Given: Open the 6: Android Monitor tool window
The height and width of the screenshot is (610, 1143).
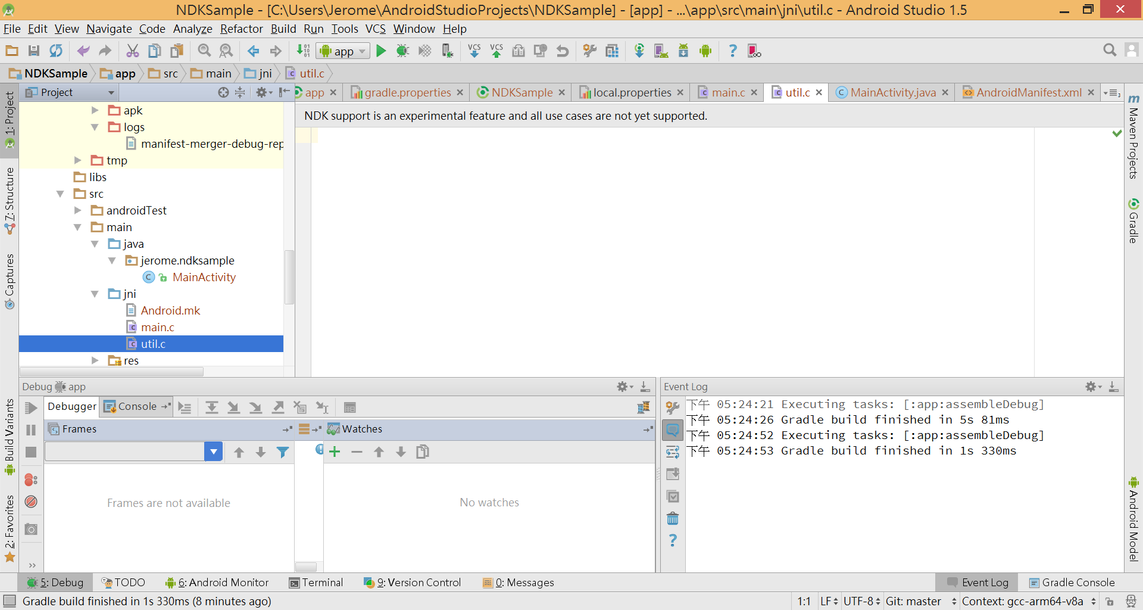Looking at the screenshot, I should click(217, 583).
